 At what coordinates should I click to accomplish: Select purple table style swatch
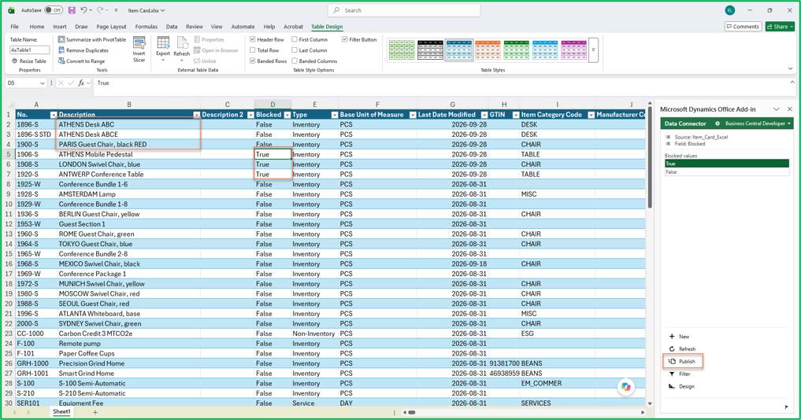click(573, 50)
